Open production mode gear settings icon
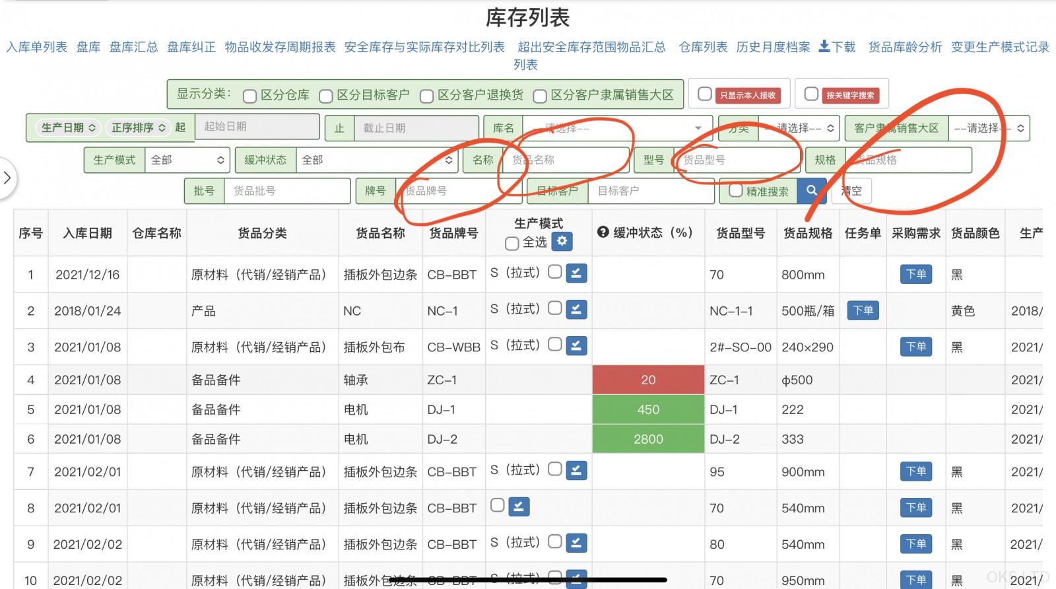Viewport: 1056px width, 589px height. (x=562, y=241)
